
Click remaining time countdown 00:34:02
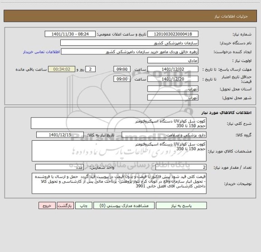pyautogui.click(x=62, y=69)
